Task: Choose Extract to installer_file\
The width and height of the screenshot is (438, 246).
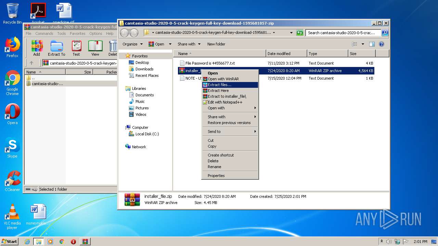Action: [x=230, y=96]
